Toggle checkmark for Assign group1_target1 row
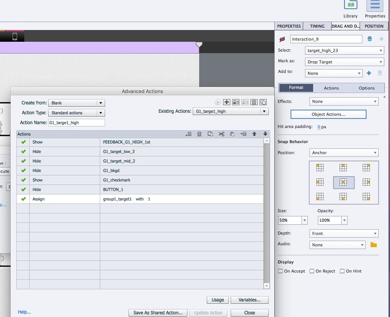Viewport: 390px width, 317px height. pos(24,199)
